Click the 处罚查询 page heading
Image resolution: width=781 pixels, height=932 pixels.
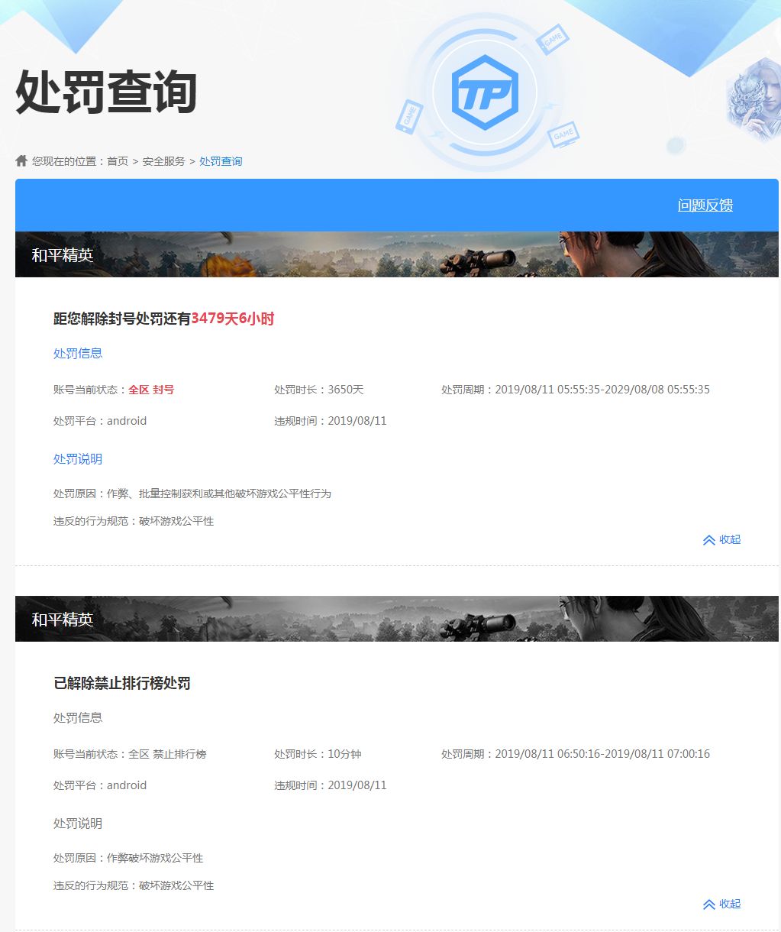(x=106, y=92)
